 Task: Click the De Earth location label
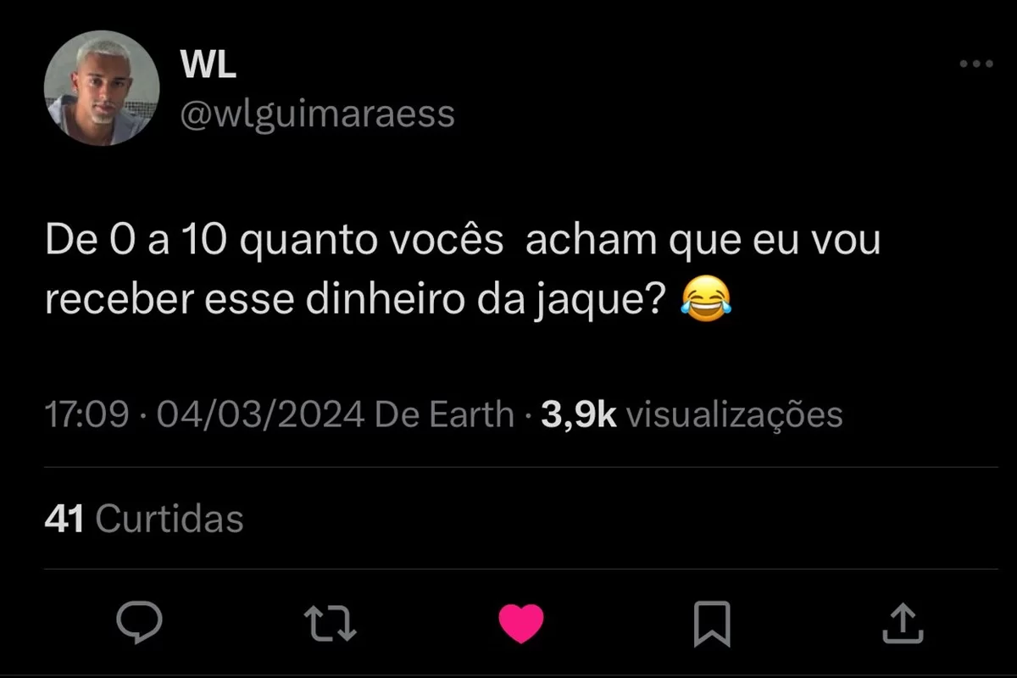[x=444, y=415]
